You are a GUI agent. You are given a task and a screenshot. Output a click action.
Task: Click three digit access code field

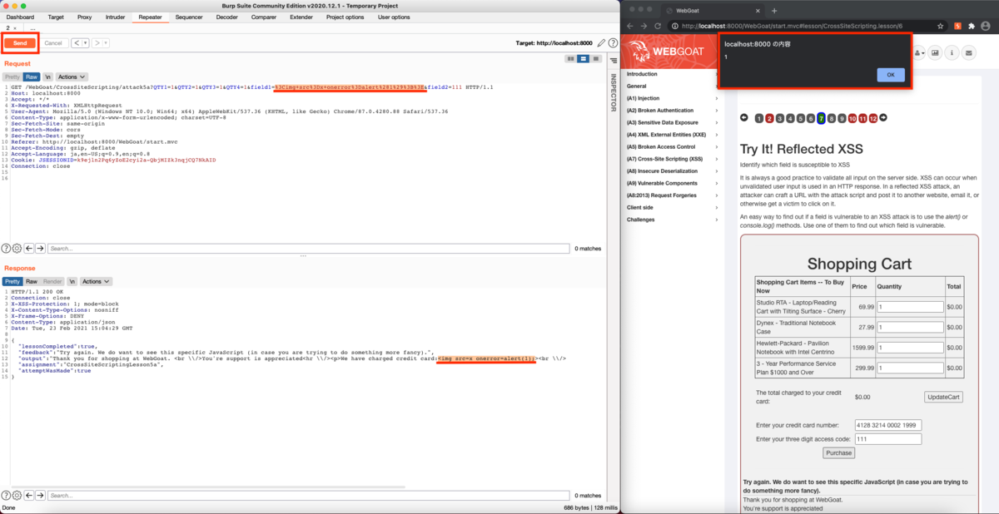click(888, 439)
